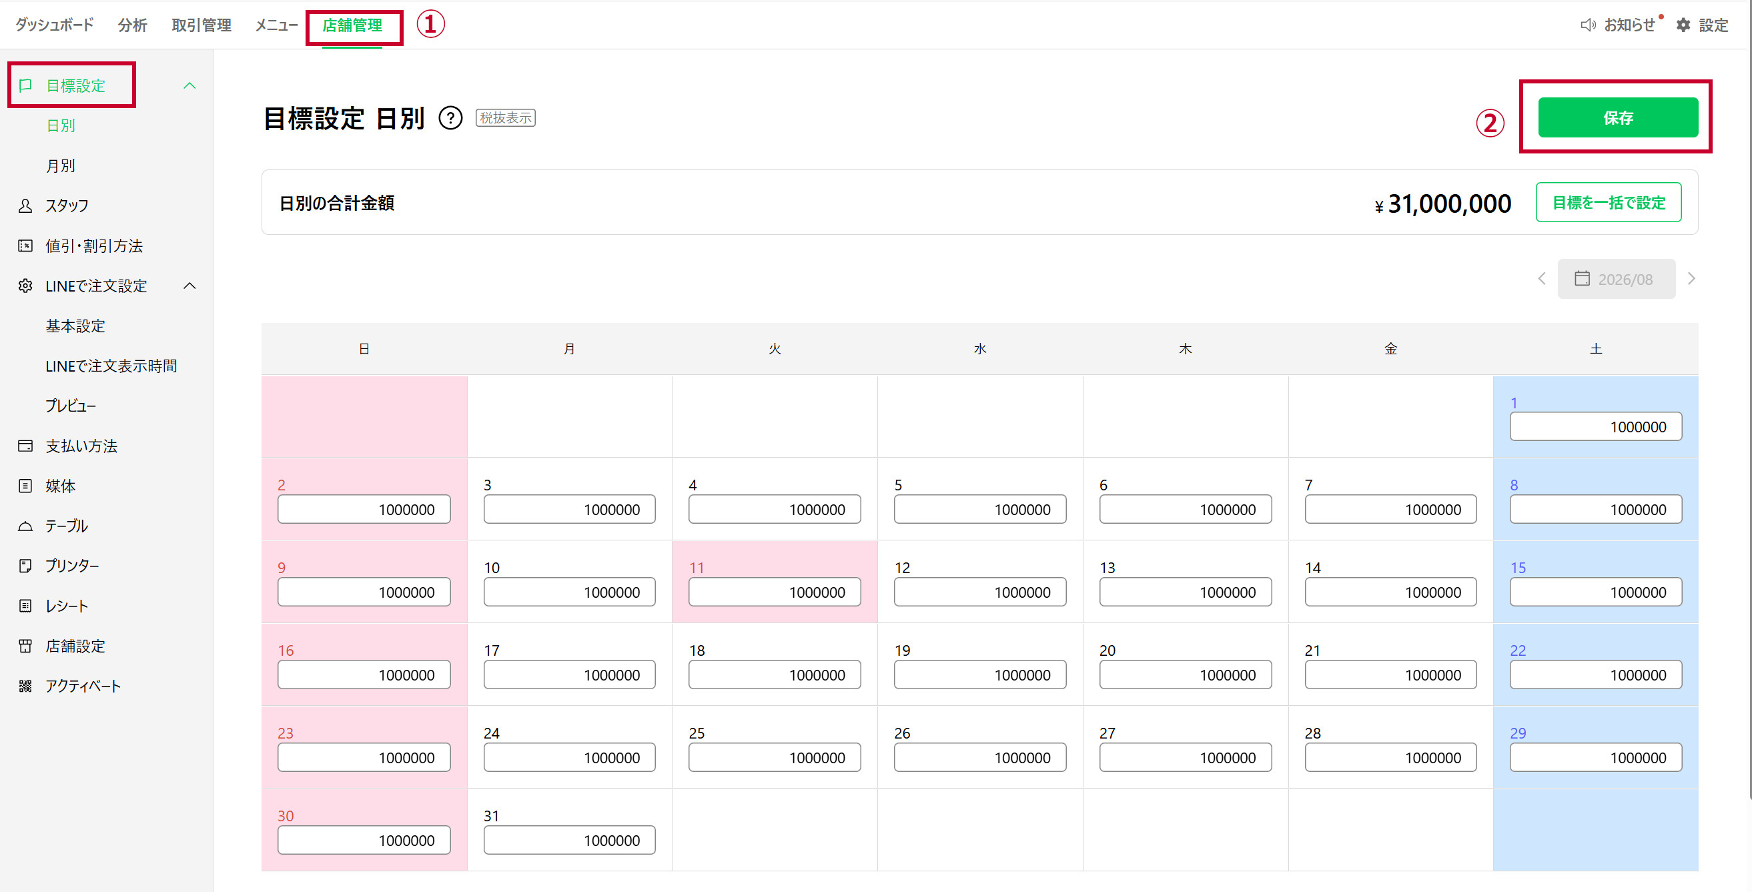Open 設定 gear icon
This screenshot has width=1752, height=892.
1683,25
